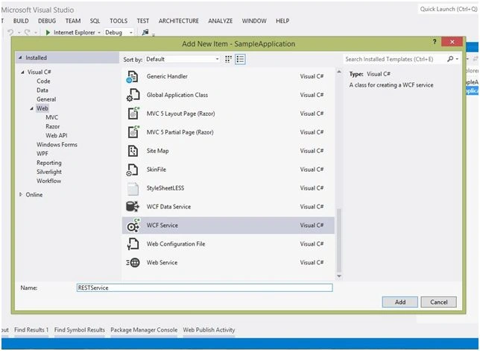Open the HELP menu
This screenshot has width=480, height=351.
[282, 21]
